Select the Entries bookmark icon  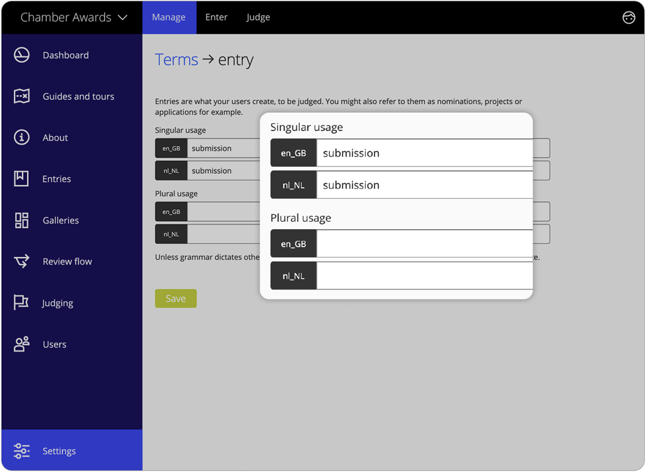[x=21, y=179]
